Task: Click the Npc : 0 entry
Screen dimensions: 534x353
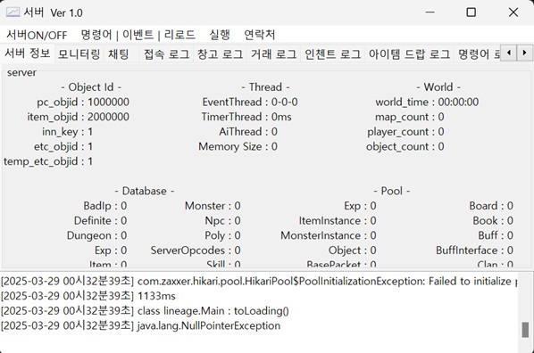Action: click(222, 221)
